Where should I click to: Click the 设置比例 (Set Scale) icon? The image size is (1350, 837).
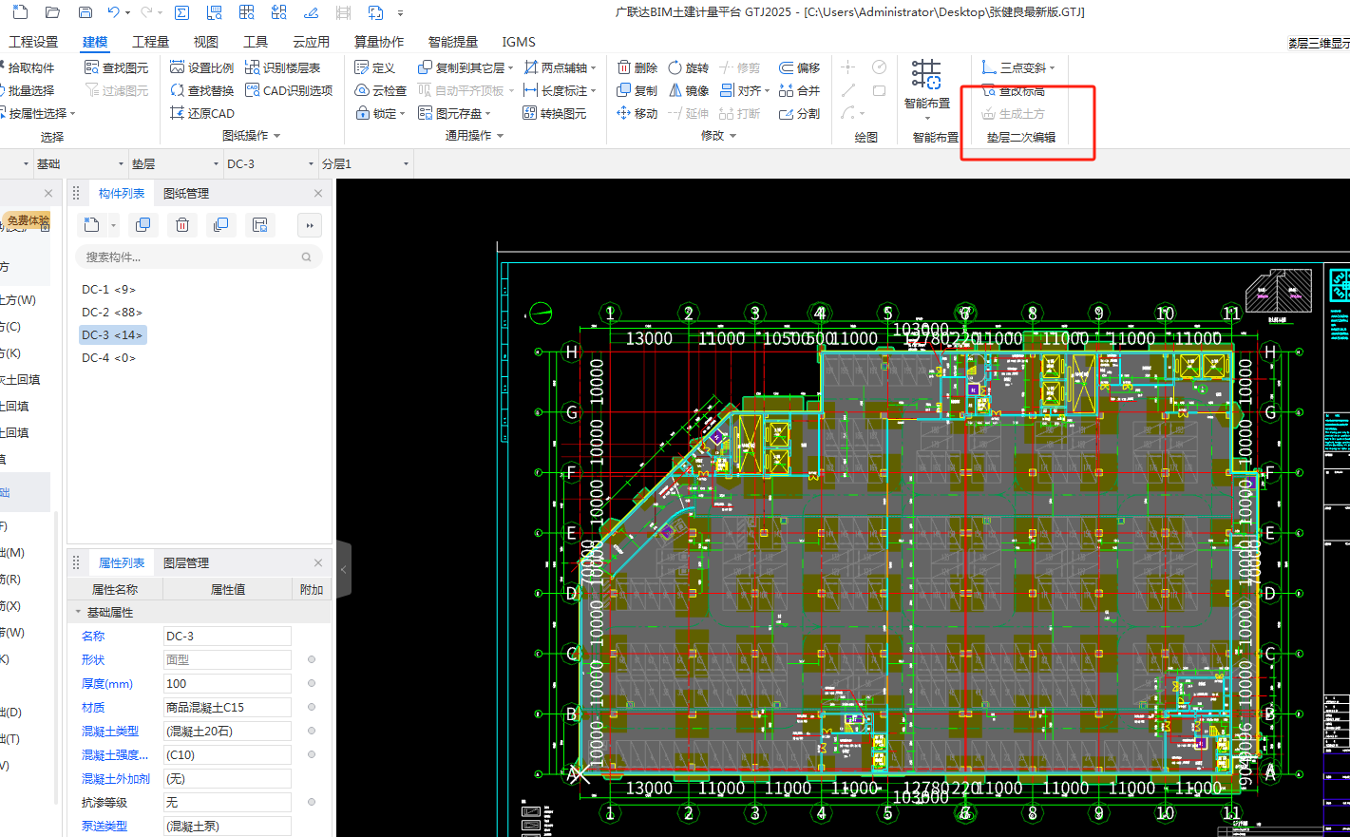[178, 67]
